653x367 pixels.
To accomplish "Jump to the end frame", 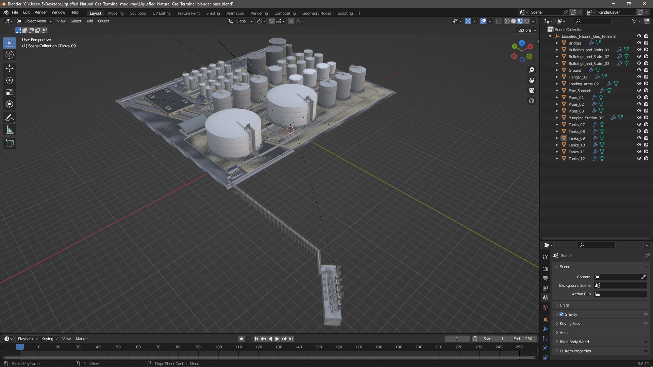I will coord(291,339).
